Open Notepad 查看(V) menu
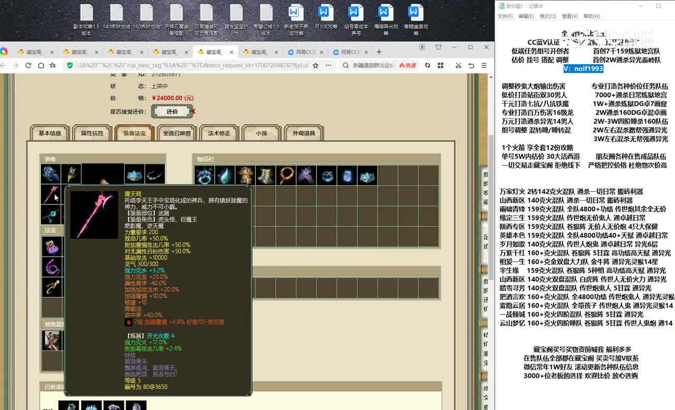 point(570,16)
